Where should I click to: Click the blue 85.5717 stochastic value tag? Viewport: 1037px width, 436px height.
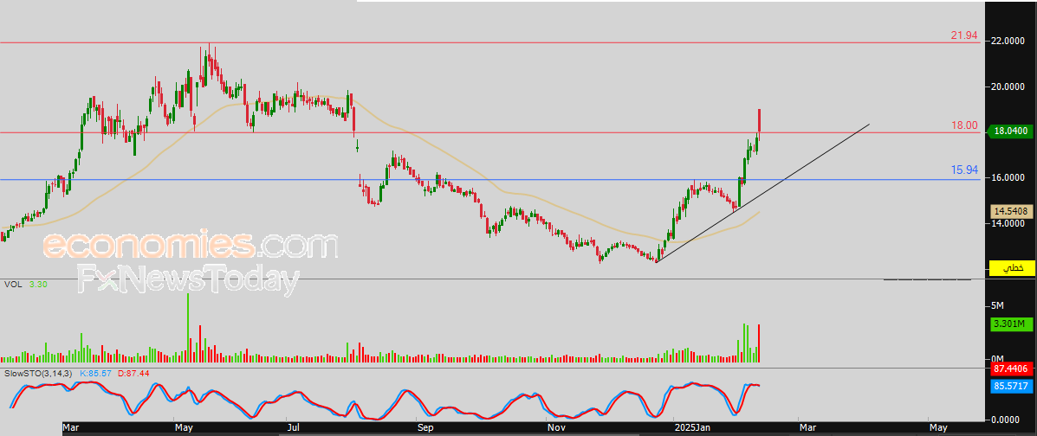pyautogui.click(x=1011, y=387)
